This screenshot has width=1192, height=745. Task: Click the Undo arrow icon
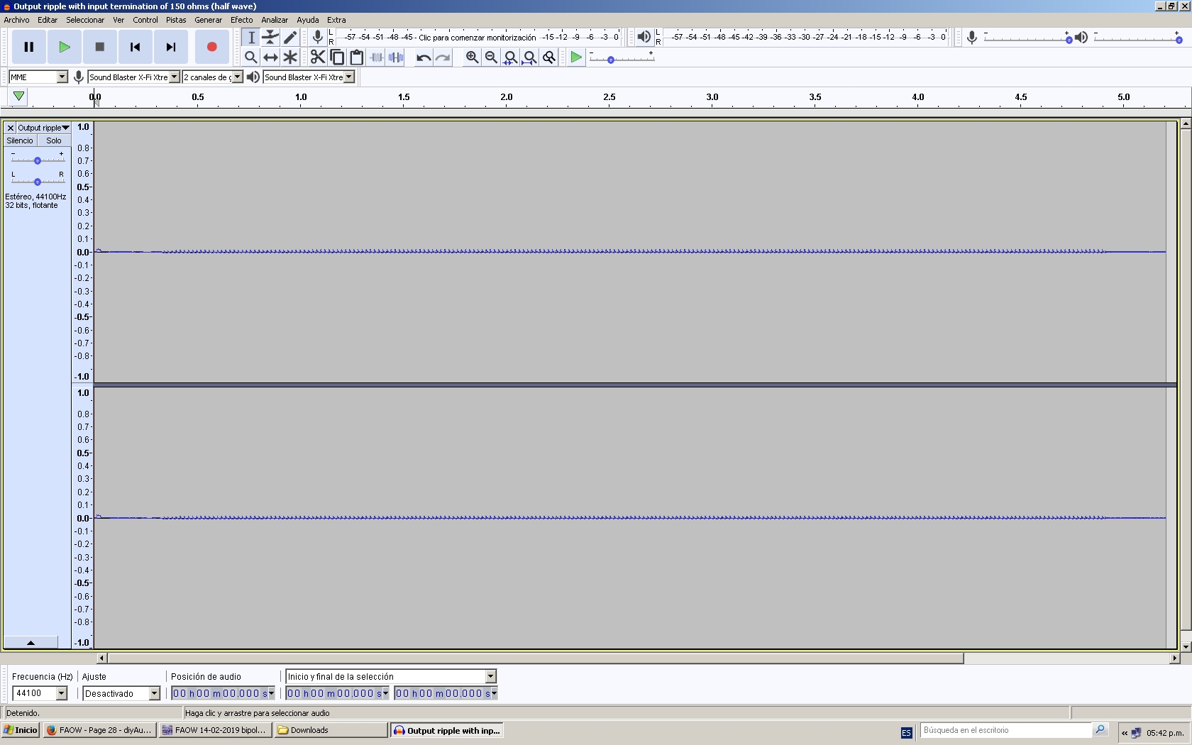click(424, 57)
